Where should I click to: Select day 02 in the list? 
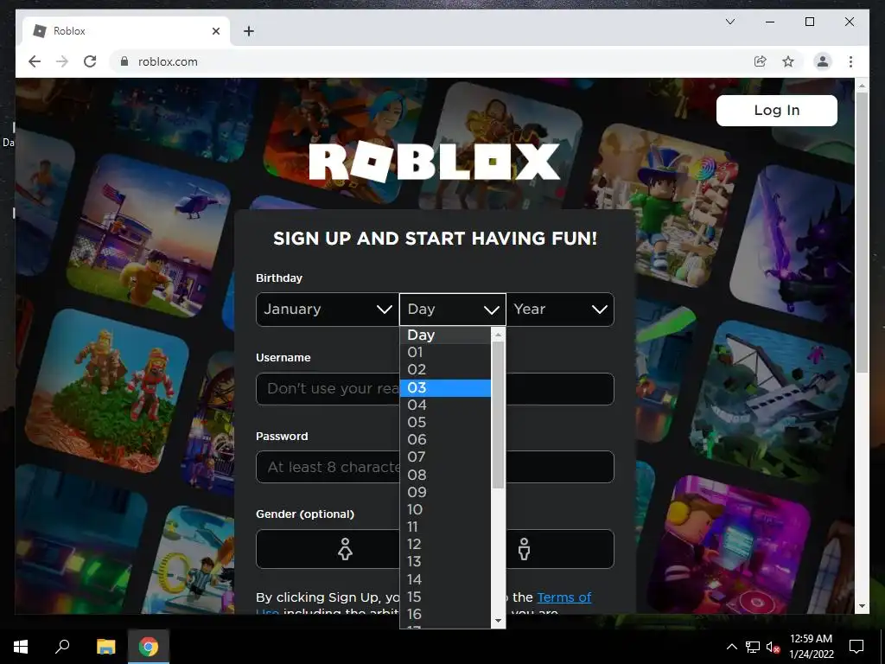[446, 370]
